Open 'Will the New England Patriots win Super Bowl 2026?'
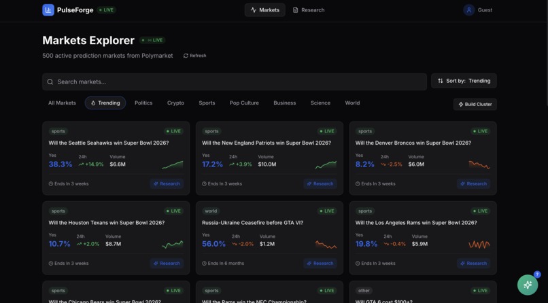 click(x=267, y=143)
